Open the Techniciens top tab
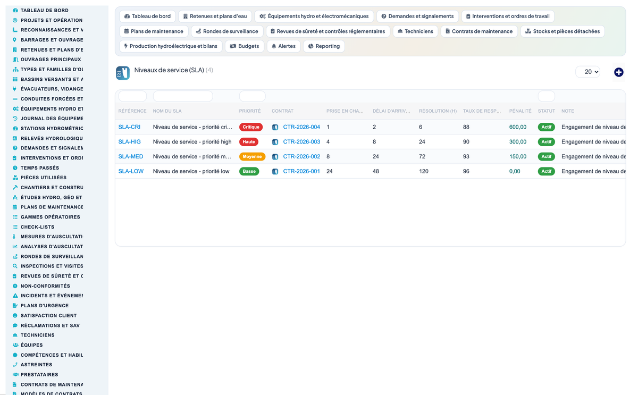This screenshot has width=638, height=395. click(415, 31)
